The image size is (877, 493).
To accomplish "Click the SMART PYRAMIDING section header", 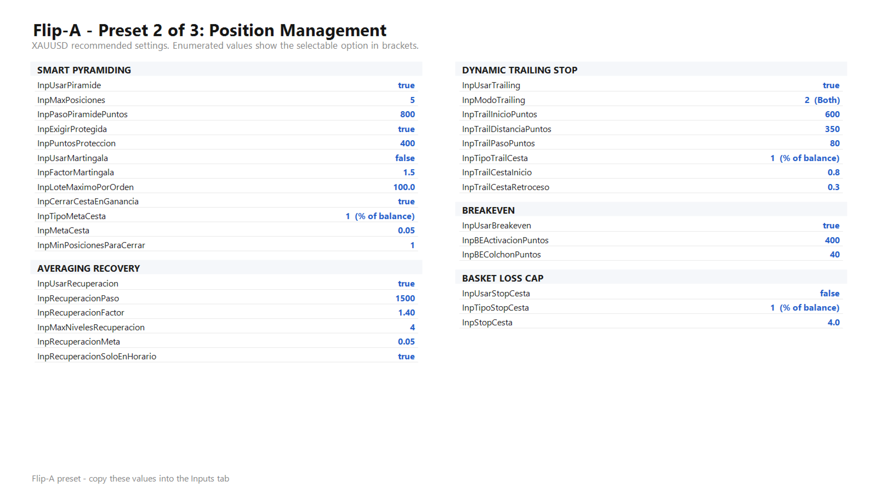I will 84,70.
